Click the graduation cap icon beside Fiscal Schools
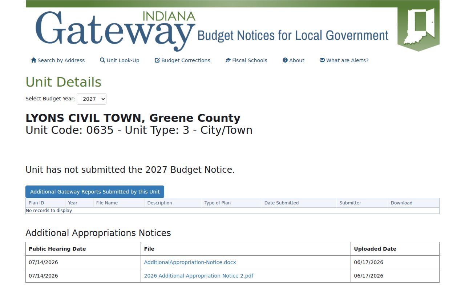 coord(228,60)
